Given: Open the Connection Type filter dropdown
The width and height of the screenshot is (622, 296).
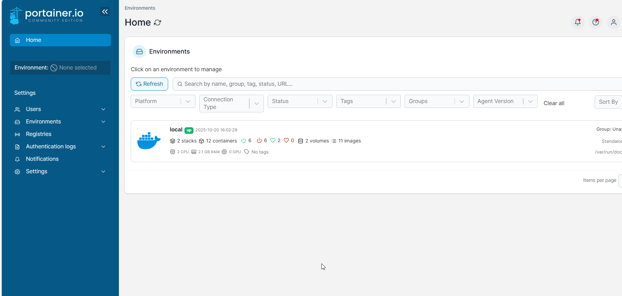Looking at the screenshot, I should tap(232, 103).
